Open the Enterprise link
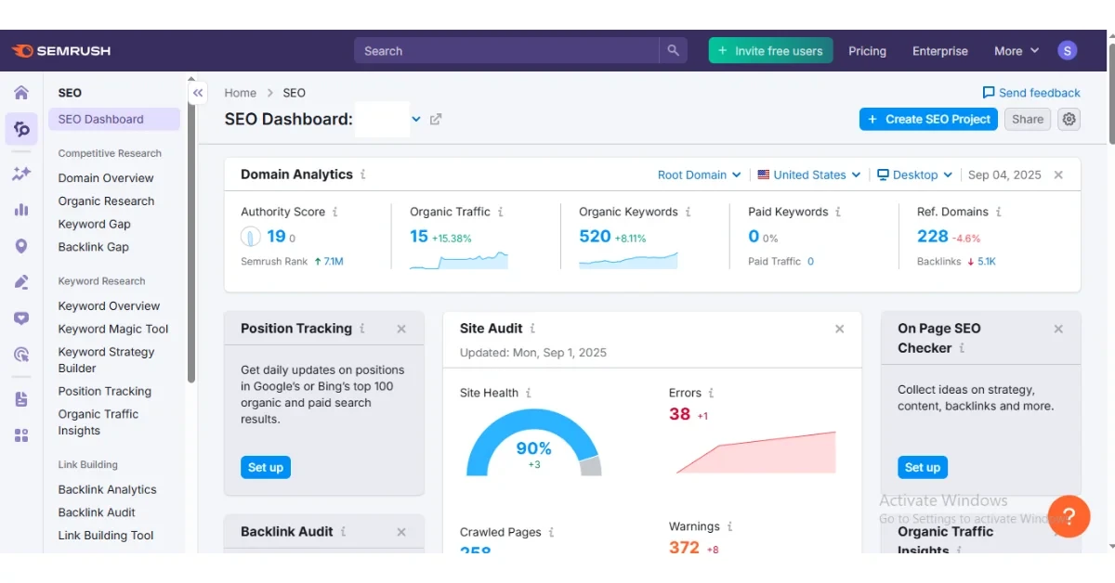 click(940, 51)
